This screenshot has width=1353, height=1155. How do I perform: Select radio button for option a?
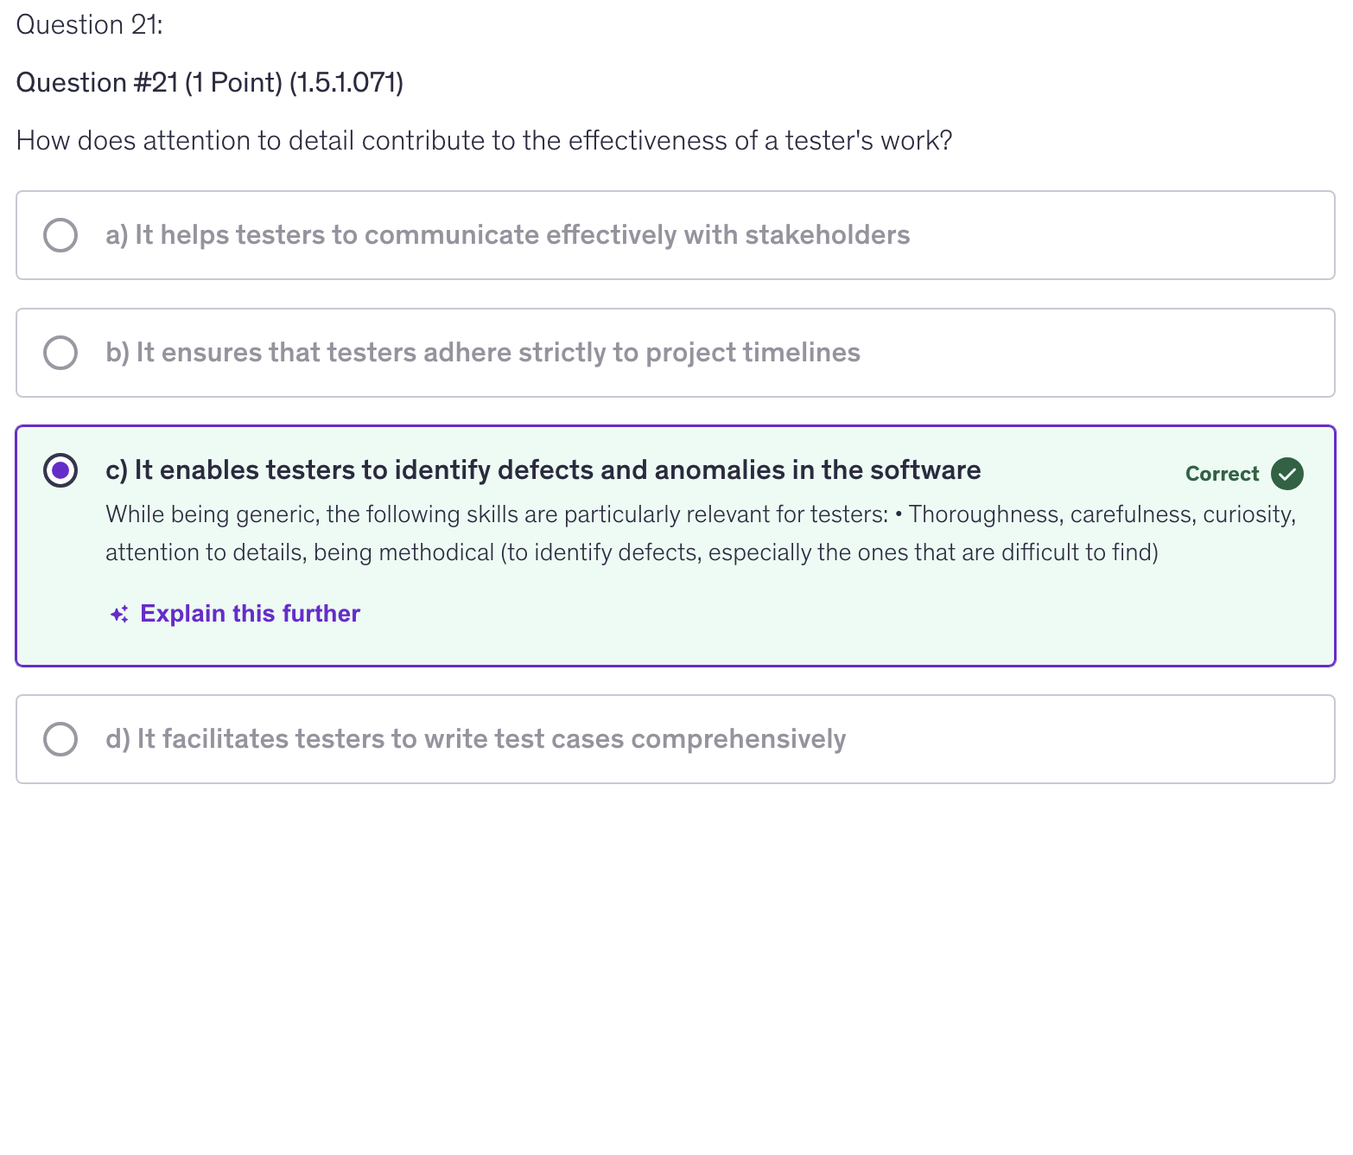[x=60, y=235]
